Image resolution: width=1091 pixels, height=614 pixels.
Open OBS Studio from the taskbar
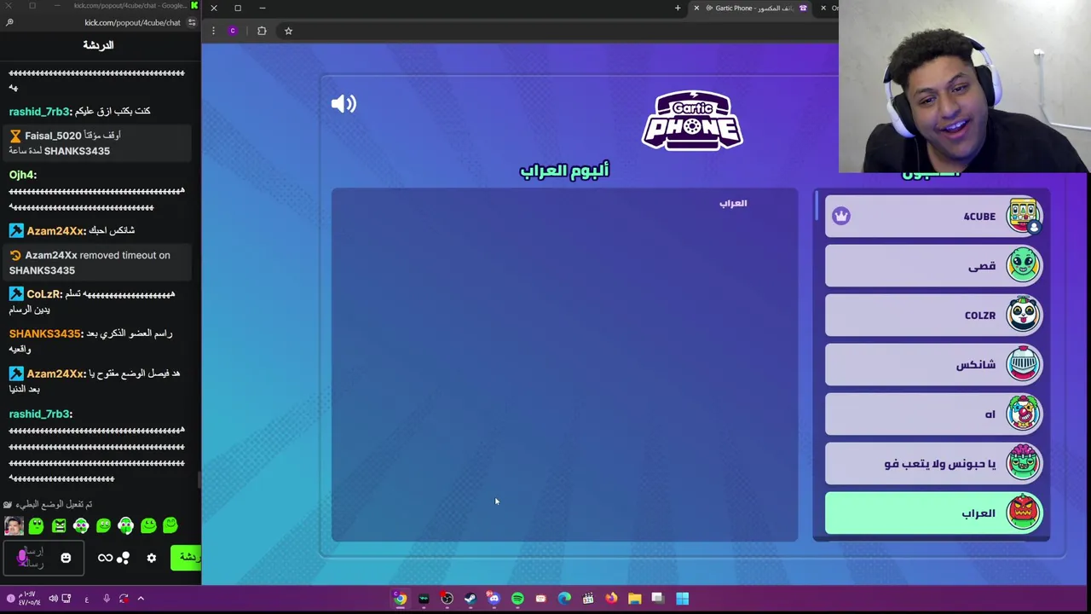pos(447,599)
